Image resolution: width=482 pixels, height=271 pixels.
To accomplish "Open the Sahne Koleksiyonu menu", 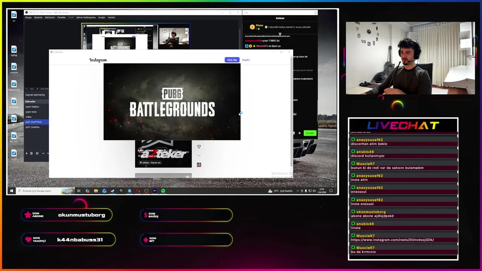I will click(x=86, y=17).
